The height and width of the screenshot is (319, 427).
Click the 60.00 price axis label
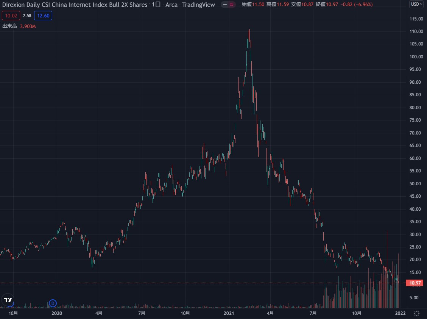415,158
